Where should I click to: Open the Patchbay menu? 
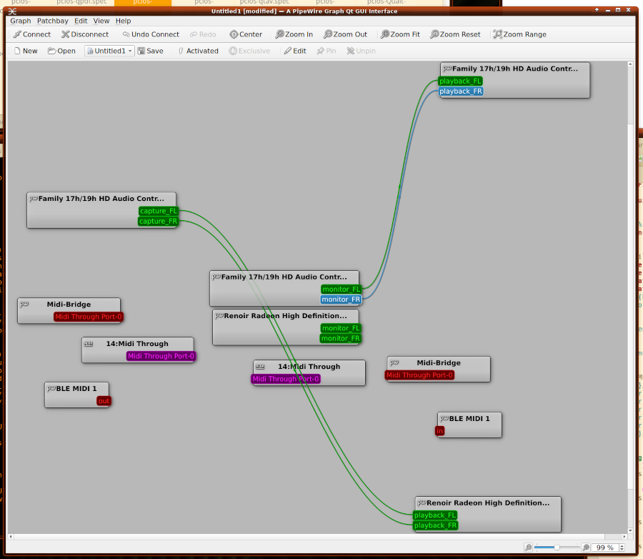[x=53, y=21]
